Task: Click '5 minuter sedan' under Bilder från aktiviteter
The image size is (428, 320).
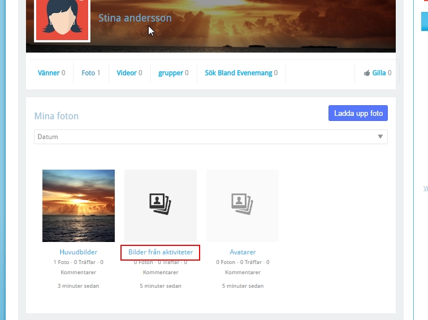Action: pos(161,286)
